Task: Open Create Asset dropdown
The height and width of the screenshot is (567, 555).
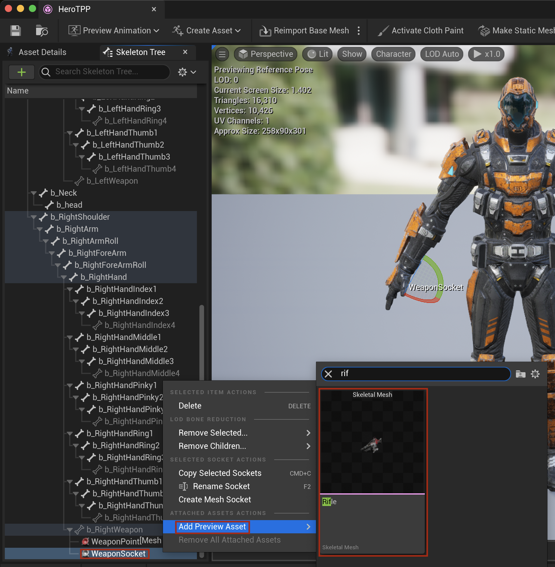Action: 207,31
